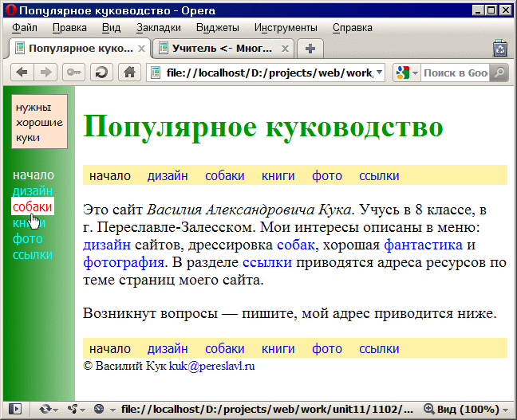Toggle the side panel in status bar
The image size is (517, 420).
15,409
